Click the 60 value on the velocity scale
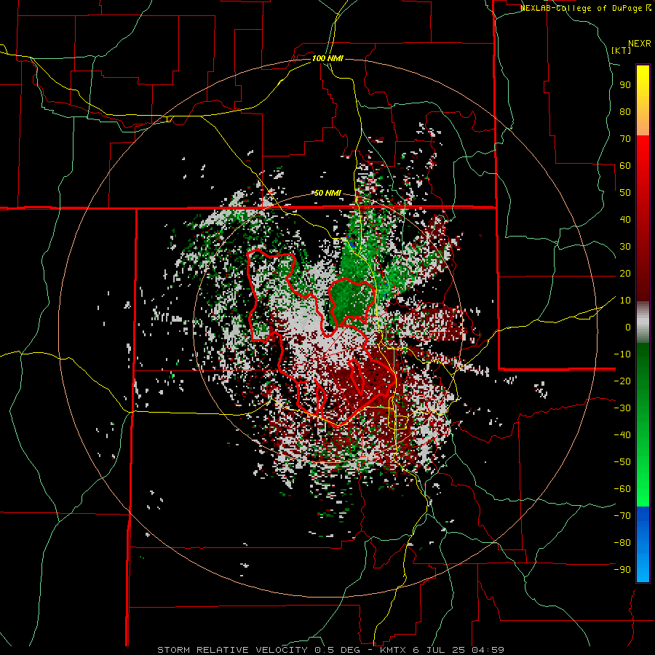Screen dimensions: 655x655 625,165
